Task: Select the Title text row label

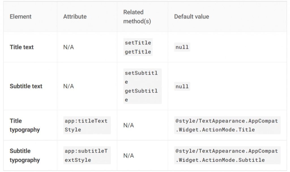Action: coord(22,47)
